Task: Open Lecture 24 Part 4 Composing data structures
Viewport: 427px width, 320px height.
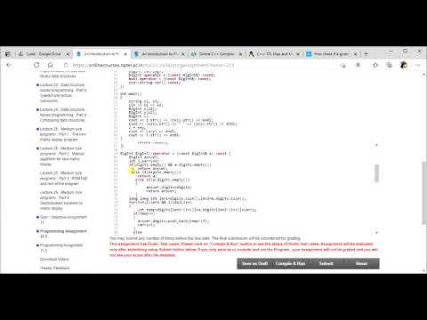Action: coord(62,115)
